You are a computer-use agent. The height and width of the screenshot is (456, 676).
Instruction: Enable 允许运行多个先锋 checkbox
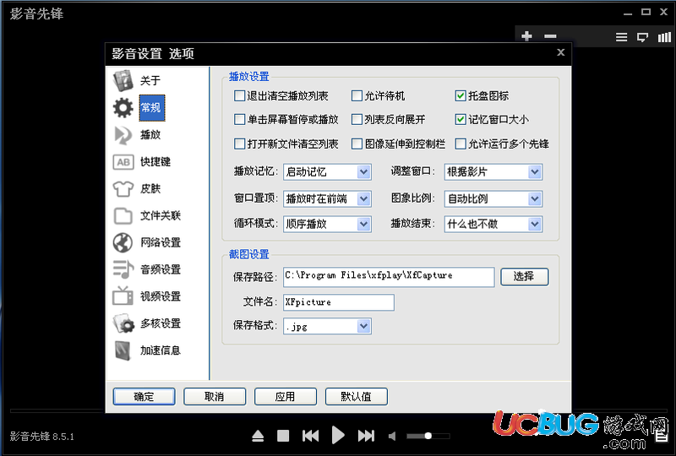coord(461,144)
